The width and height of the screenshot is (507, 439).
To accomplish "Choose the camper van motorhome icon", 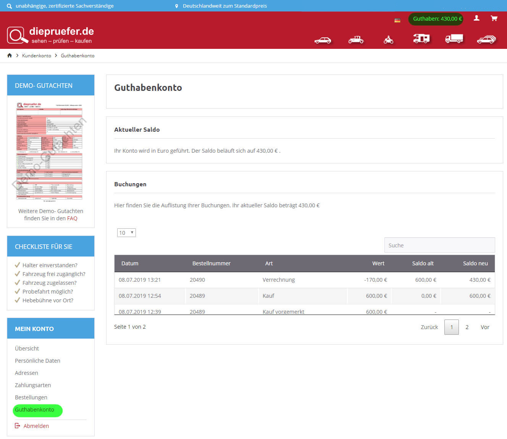I will point(421,39).
